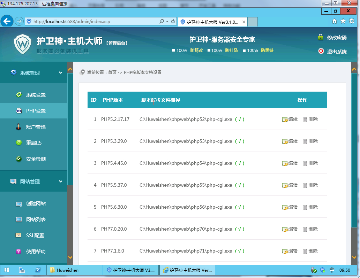Screen dimensions: 360x278
Task: Click the 使用帮助 question mark icon
Action: pos(18,252)
